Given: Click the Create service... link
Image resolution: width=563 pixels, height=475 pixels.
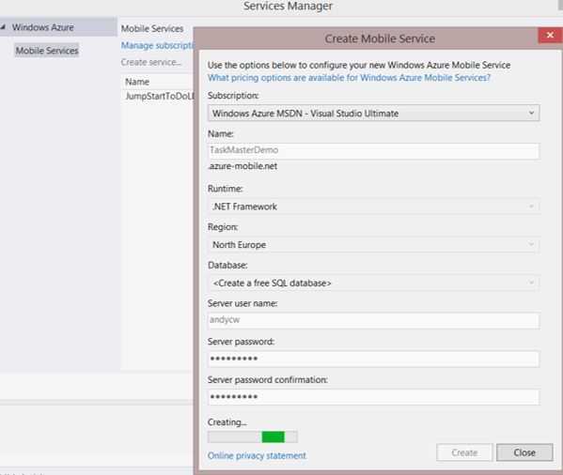Looking at the screenshot, I should tap(151, 62).
